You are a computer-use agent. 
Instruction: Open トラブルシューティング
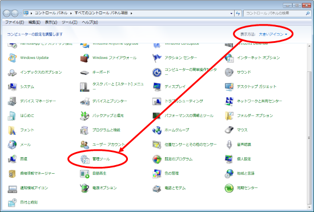(x=178, y=101)
